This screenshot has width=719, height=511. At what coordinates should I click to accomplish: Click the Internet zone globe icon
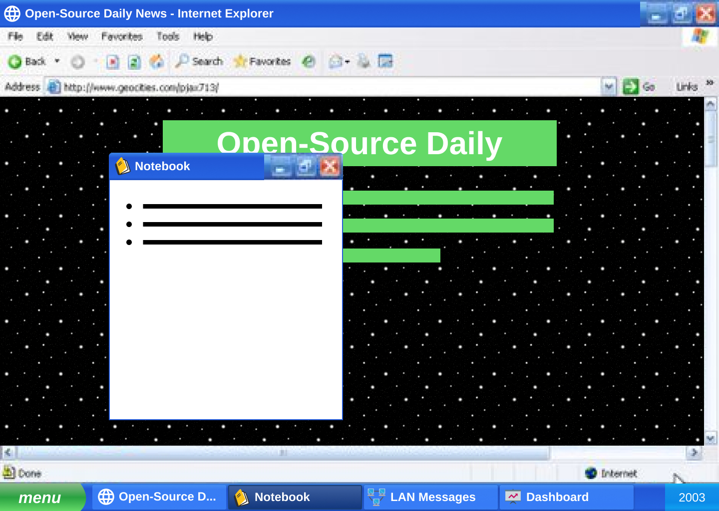coord(591,473)
